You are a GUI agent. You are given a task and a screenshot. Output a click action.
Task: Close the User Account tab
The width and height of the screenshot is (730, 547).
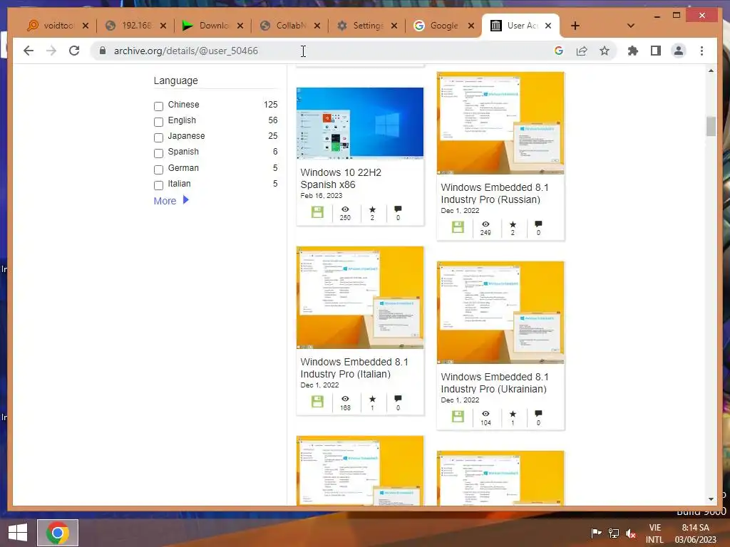pos(548,26)
